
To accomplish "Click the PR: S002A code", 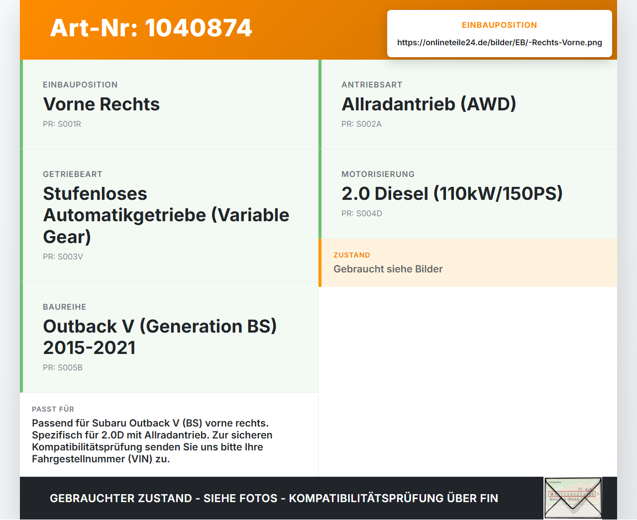I will (361, 124).
